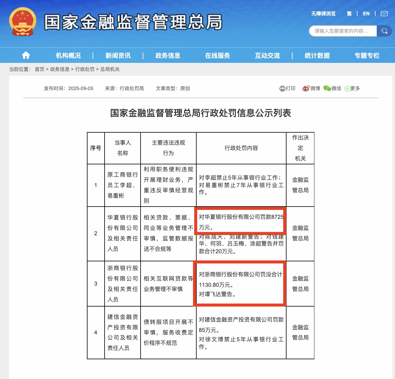Switch to traditional Chinese 繁
395x379 pixels.
349,13
